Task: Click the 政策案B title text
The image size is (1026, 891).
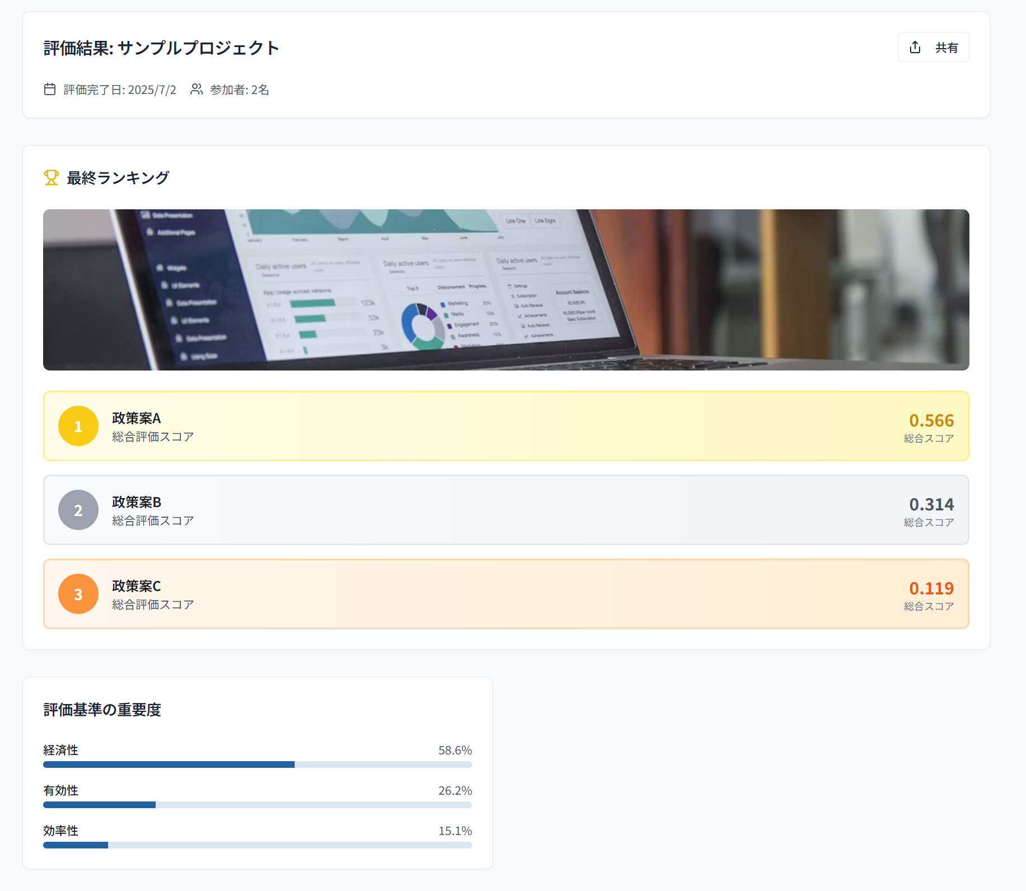Action: (137, 502)
